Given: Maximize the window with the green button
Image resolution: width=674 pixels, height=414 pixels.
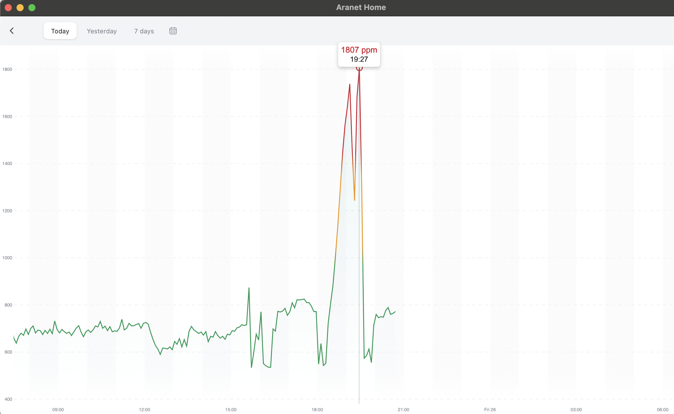Looking at the screenshot, I should coord(32,8).
